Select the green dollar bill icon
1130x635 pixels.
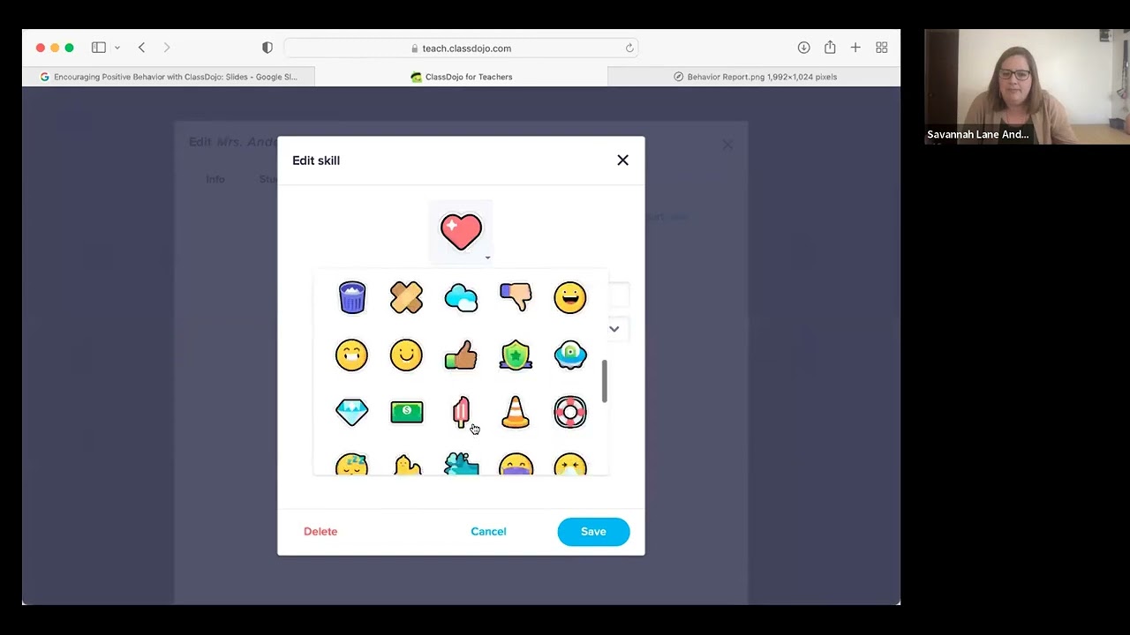pyautogui.click(x=406, y=412)
